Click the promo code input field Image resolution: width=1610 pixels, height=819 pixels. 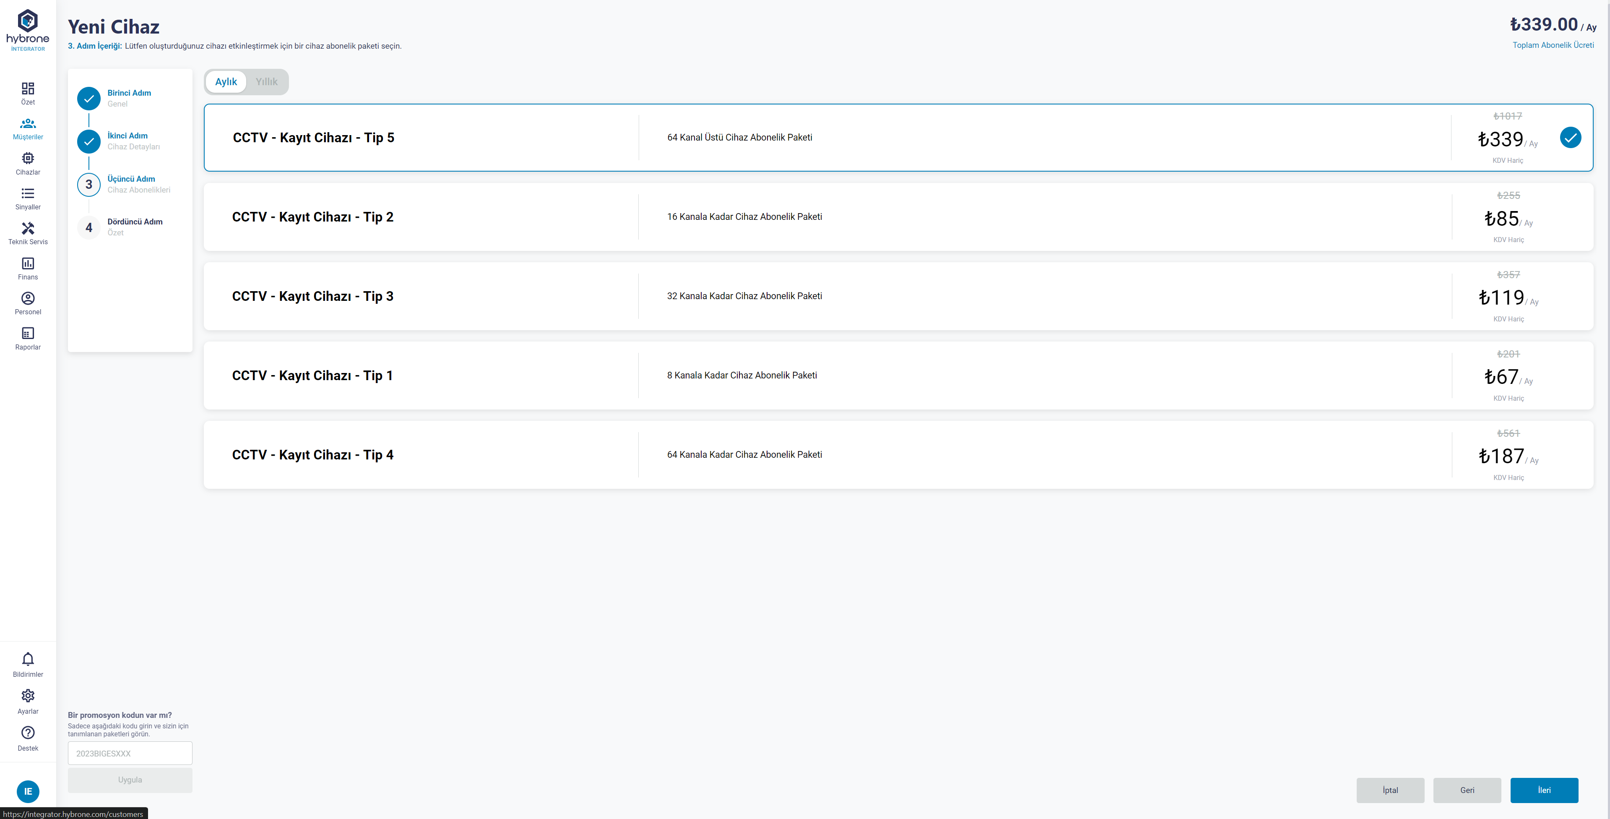pyautogui.click(x=130, y=754)
